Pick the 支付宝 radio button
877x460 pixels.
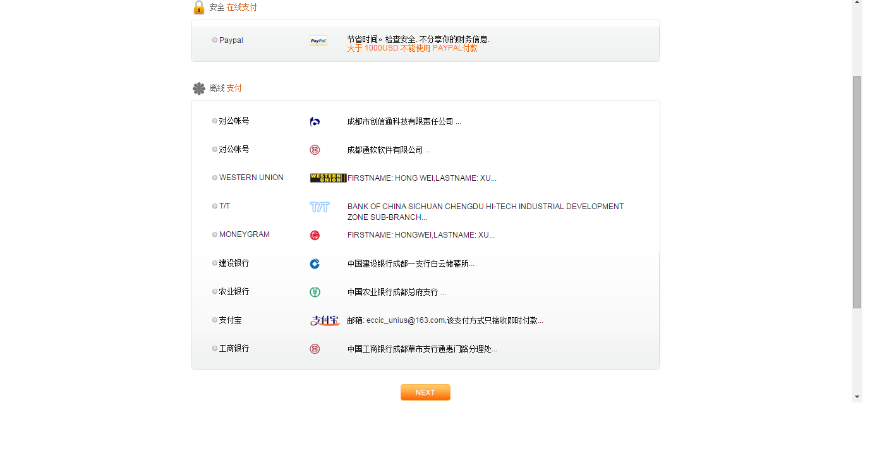pyautogui.click(x=215, y=320)
